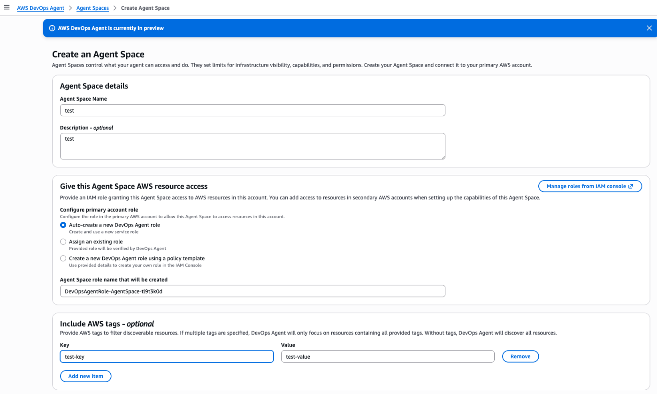Click the tag Key input field
Screen dimensions: 657x394
[x=167, y=356]
